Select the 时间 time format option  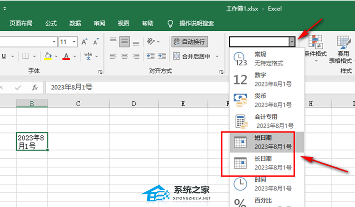tap(267, 184)
